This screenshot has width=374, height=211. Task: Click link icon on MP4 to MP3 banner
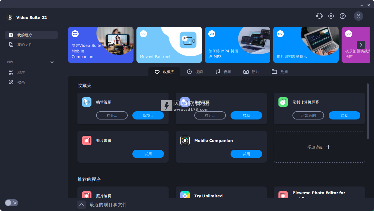pyautogui.click(x=212, y=34)
